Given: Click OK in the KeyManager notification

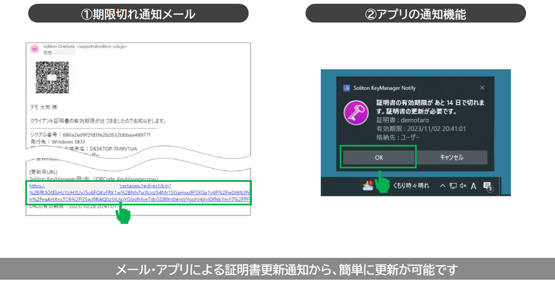Looking at the screenshot, I should tap(379, 157).
